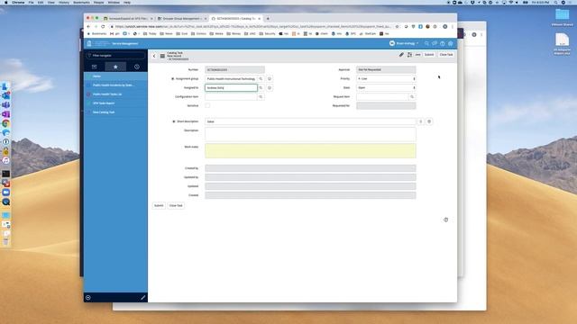Click the Configuration item field
This screenshot has width=577, height=324.
click(231, 97)
